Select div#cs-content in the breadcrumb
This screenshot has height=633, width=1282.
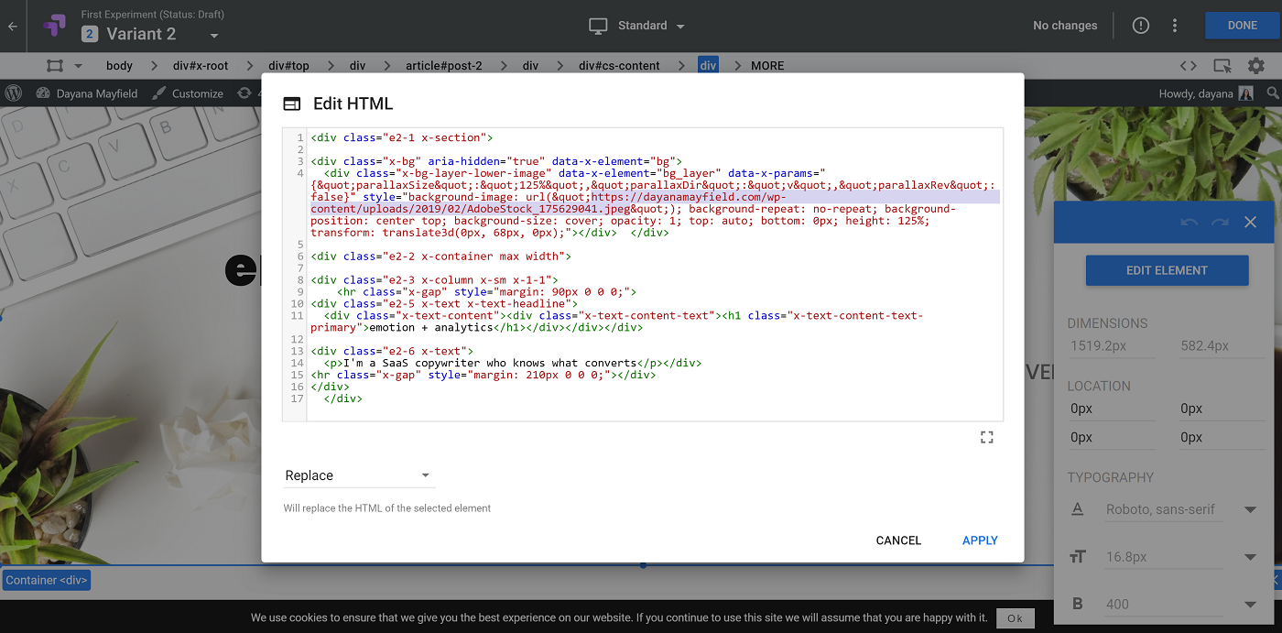[619, 66]
